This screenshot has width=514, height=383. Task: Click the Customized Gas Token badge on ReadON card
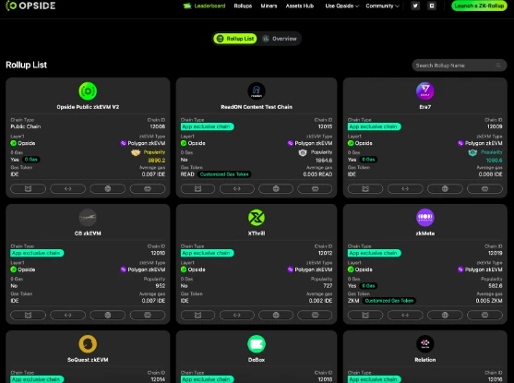[x=224, y=174]
